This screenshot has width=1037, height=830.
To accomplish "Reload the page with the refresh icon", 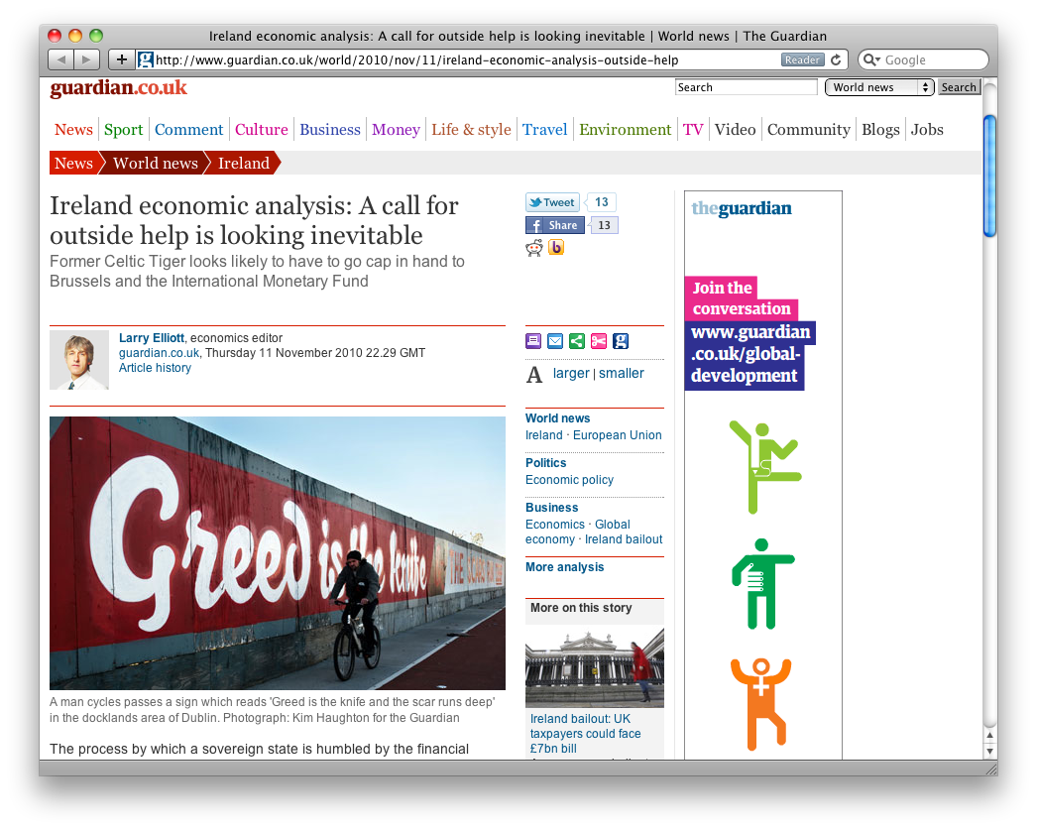I will tap(836, 60).
